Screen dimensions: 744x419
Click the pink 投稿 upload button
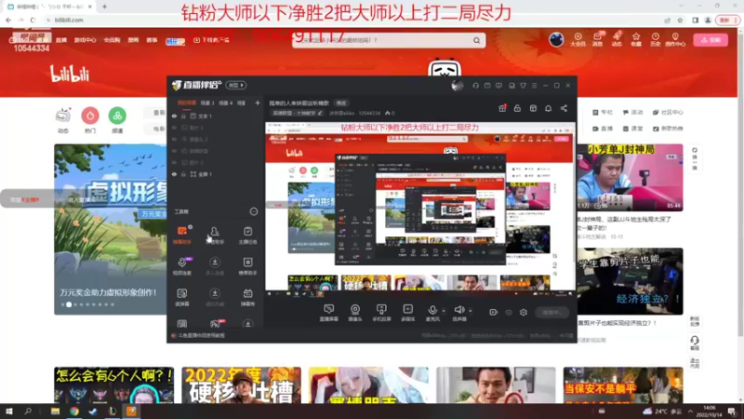[711, 40]
